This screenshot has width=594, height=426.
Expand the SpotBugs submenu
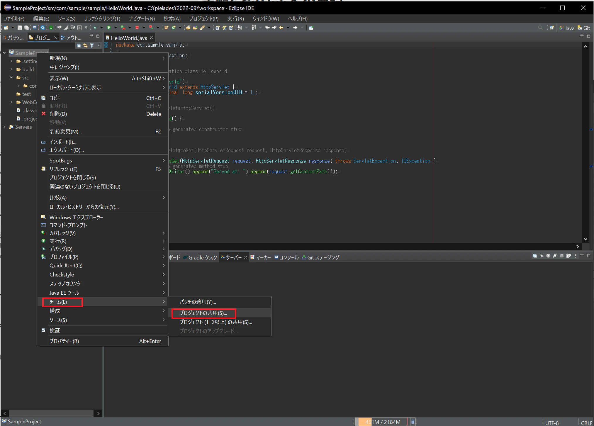[103, 160]
